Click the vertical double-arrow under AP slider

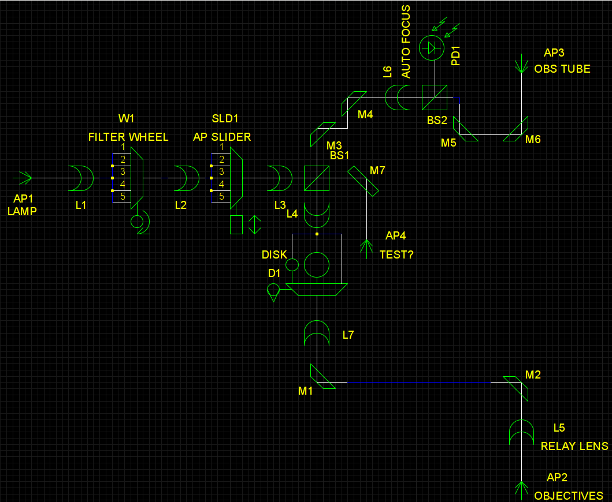tap(254, 224)
